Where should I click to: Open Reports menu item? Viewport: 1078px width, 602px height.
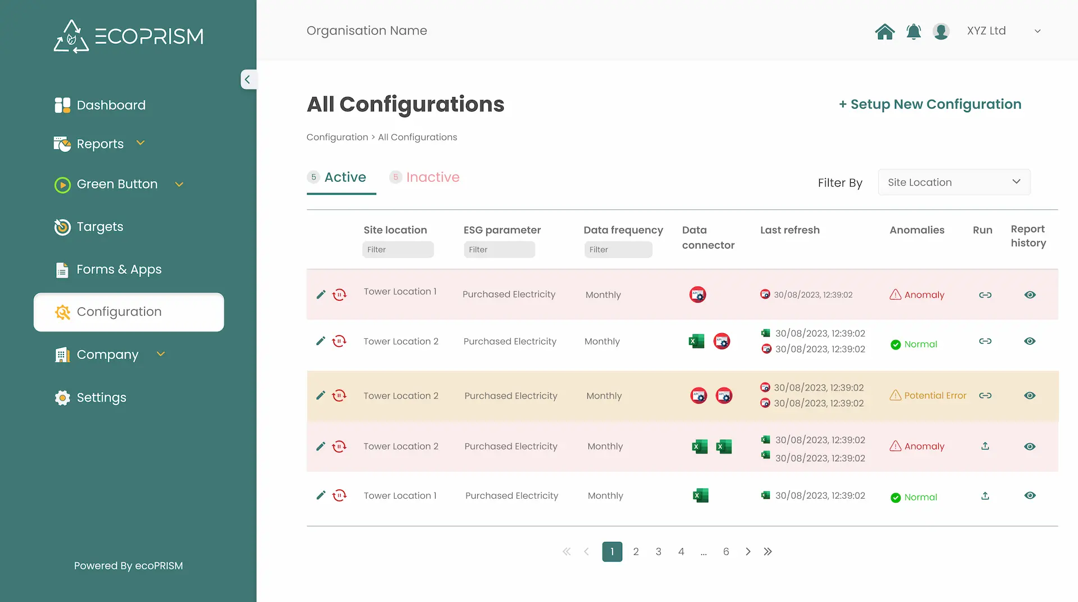tap(100, 144)
